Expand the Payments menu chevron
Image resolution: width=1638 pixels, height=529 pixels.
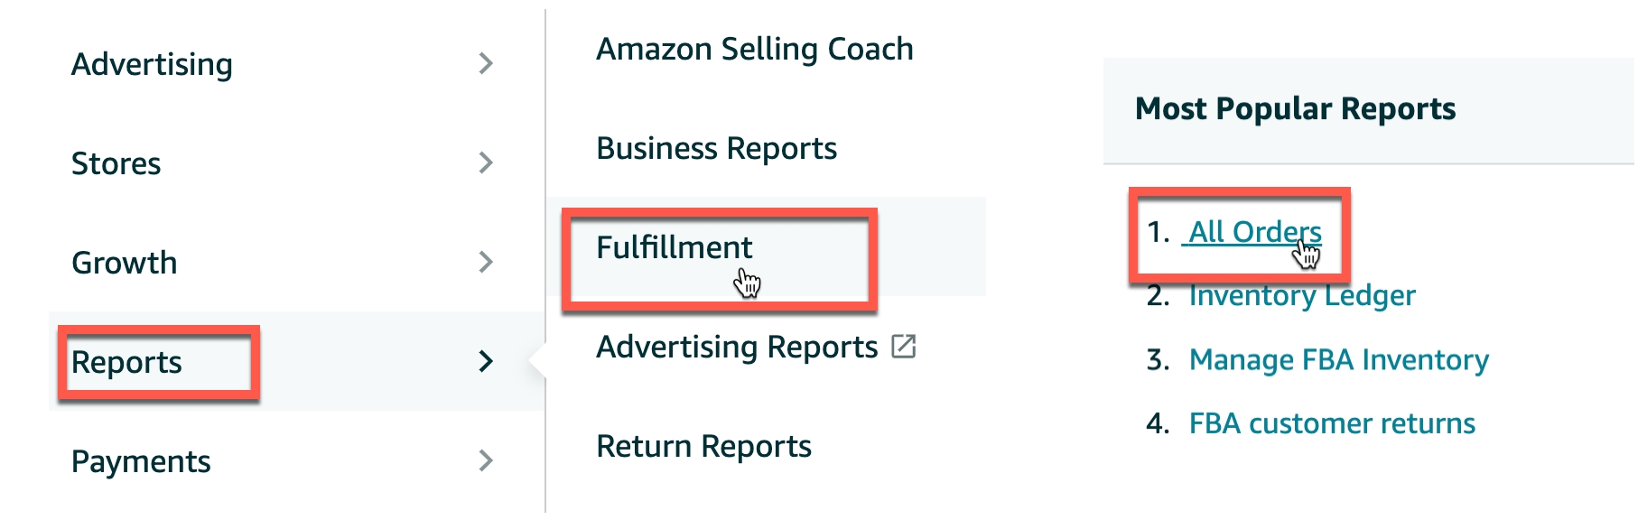click(x=486, y=460)
